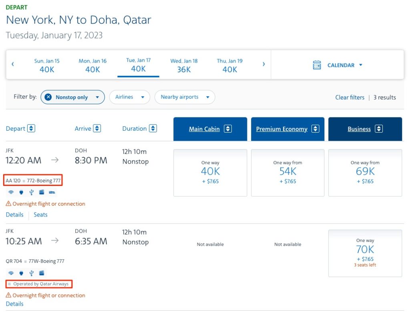Image resolution: width=410 pixels, height=313 pixels.
Task: Open Seats for the AA 120 flight
Action: click(40, 214)
